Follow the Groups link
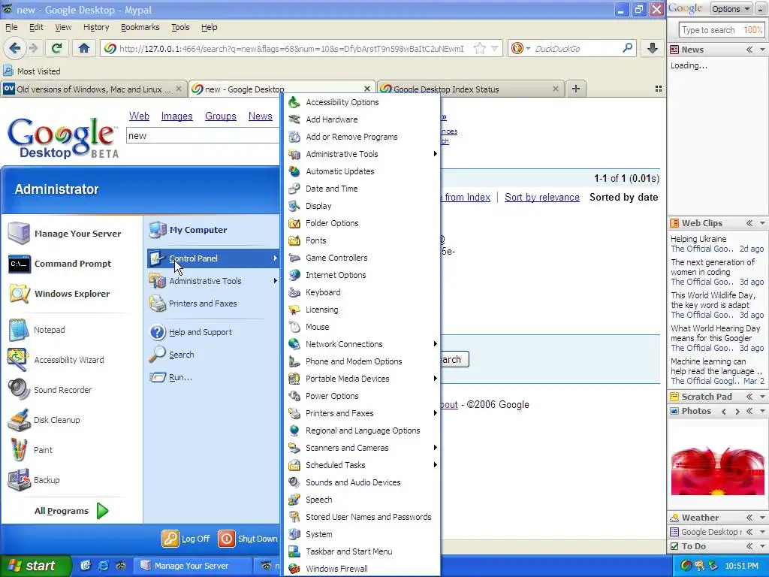The height and width of the screenshot is (577, 769). pyautogui.click(x=221, y=116)
